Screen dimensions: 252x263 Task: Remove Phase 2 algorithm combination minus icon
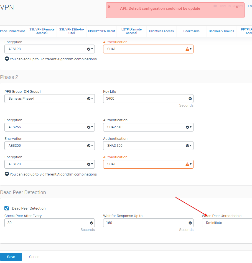click(7, 174)
